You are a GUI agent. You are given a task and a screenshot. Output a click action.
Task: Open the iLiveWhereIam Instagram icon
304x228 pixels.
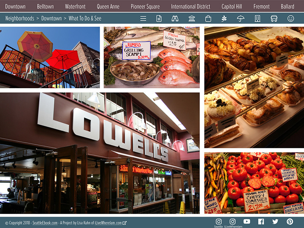233,222
